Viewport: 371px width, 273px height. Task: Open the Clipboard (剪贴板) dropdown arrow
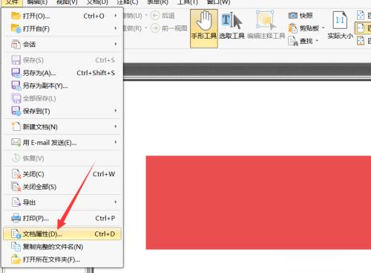pyautogui.click(x=323, y=28)
